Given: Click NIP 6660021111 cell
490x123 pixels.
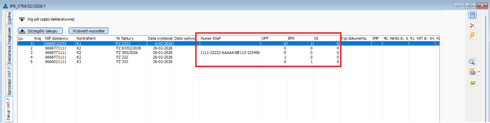Looking at the screenshot, I should click(x=56, y=62).
